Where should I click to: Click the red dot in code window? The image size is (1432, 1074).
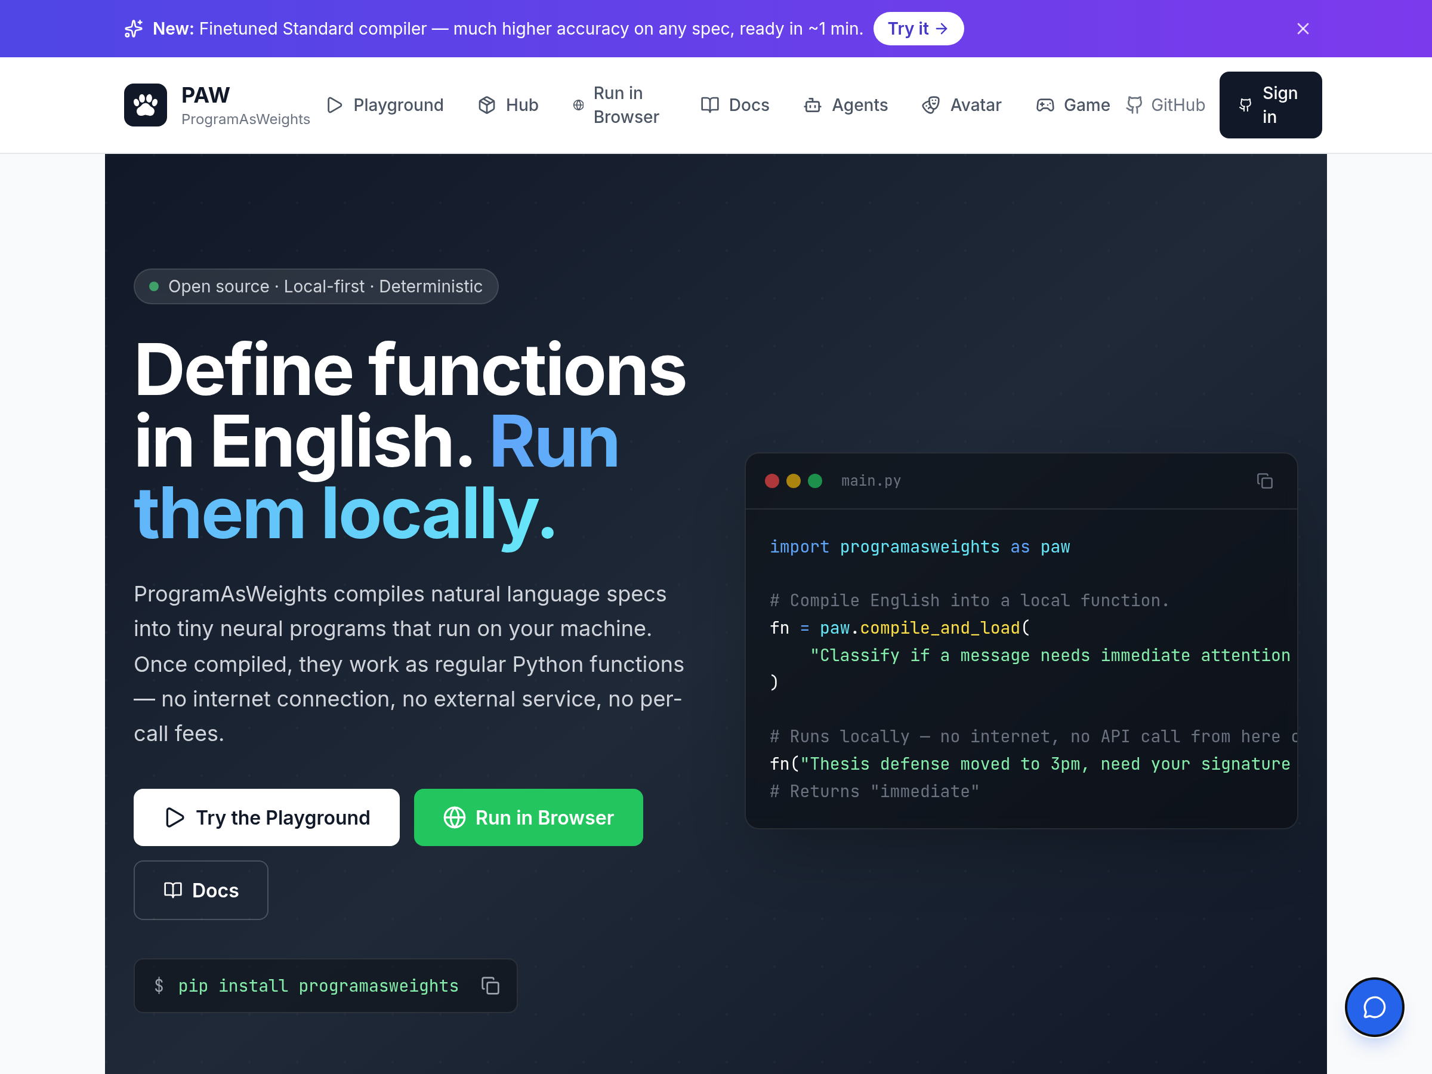pyautogui.click(x=771, y=480)
